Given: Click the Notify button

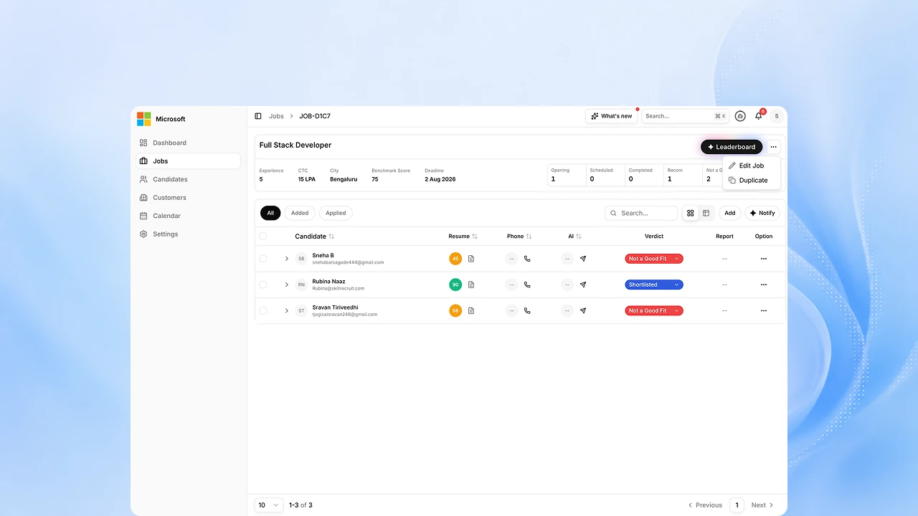Looking at the screenshot, I should click(x=762, y=213).
